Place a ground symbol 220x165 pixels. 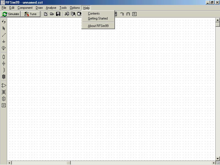click(4, 42)
